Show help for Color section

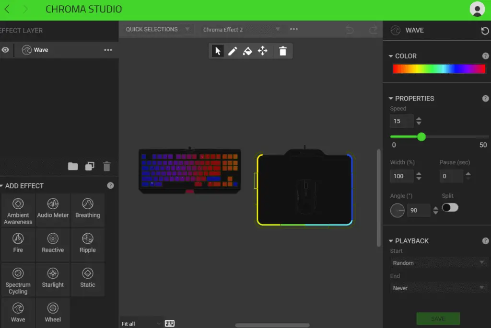485,56
